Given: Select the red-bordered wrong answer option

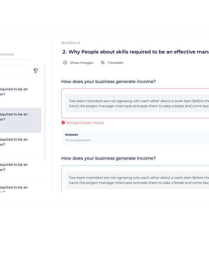Looking at the screenshot, I should (136, 103).
